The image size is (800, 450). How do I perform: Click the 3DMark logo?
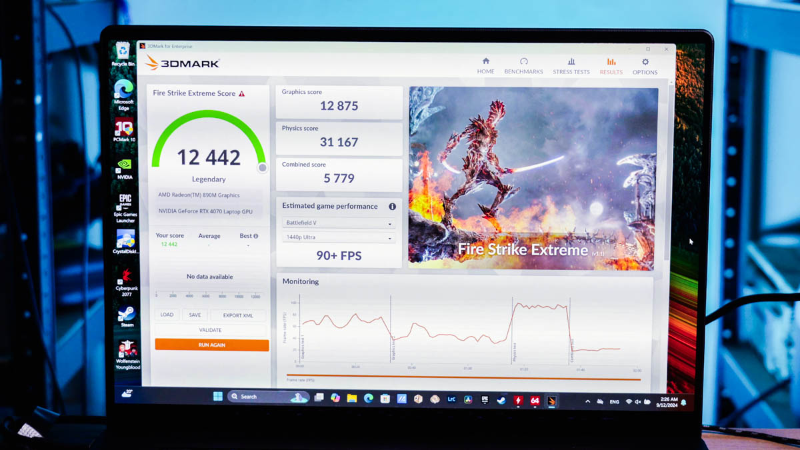coord(182,63)
